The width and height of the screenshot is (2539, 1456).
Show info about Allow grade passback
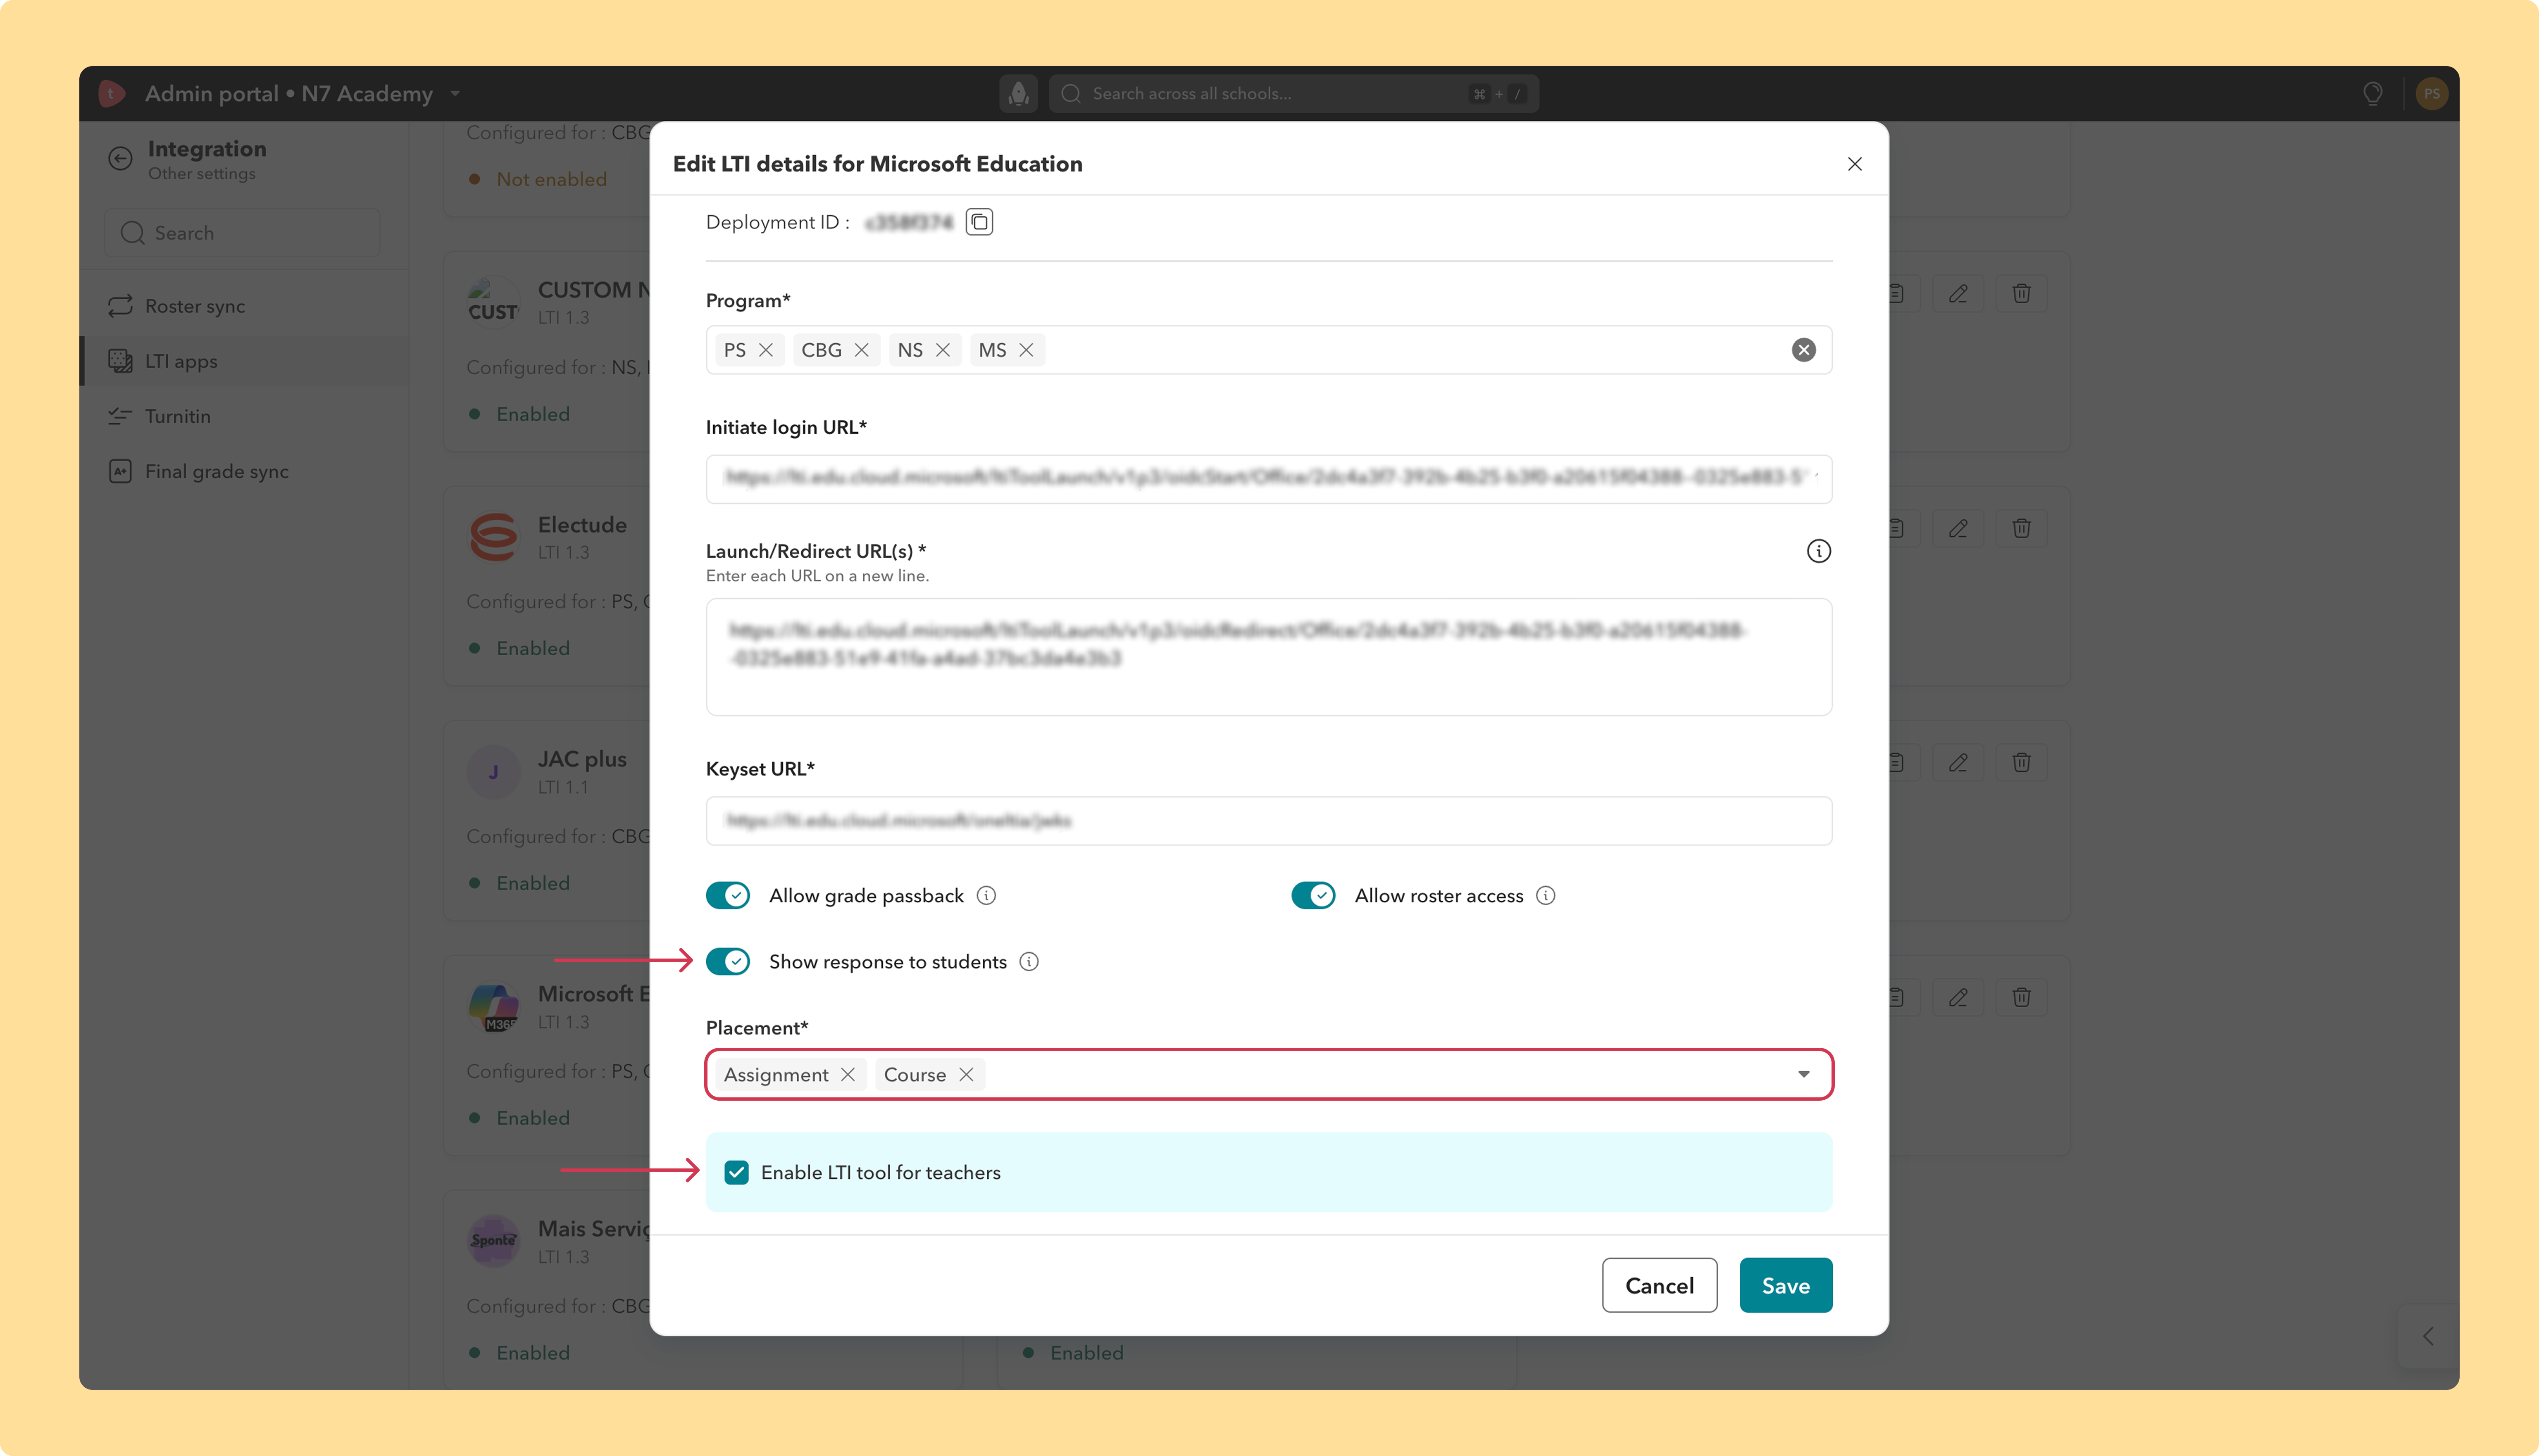click(986, 896)
